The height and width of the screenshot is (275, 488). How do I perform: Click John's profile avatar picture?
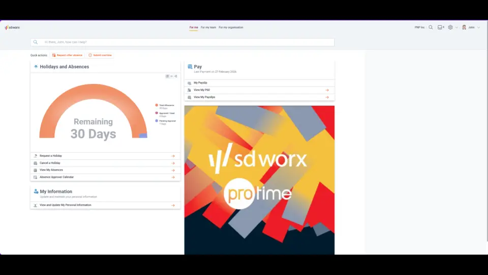point(464,28)
